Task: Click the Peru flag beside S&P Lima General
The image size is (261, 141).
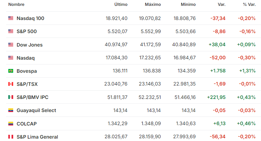Action: tap(11, 137)
